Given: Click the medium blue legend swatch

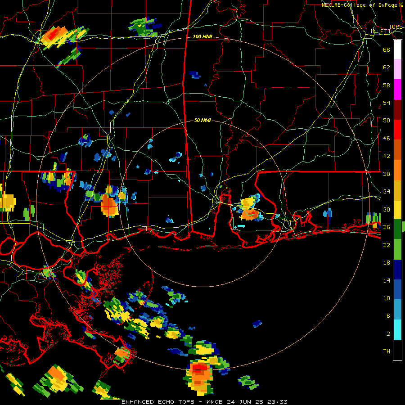Looking at the screenshot, I should [x=397, y=289].
